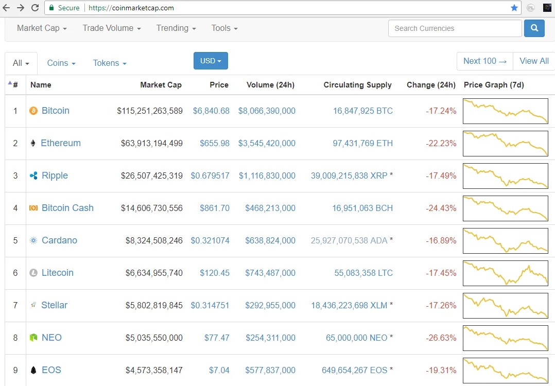Click Ripple supply 39,009,215,838 XRP
555x386 pixels.
(349, 176)
